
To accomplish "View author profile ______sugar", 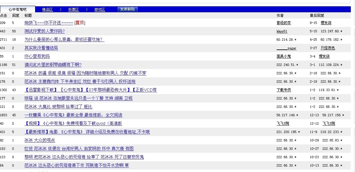I will click(286, 48).
